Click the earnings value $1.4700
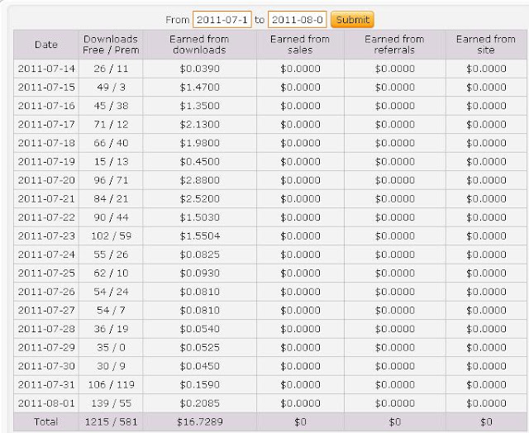This screenshot has height=433, width=529. click(199, 88)
